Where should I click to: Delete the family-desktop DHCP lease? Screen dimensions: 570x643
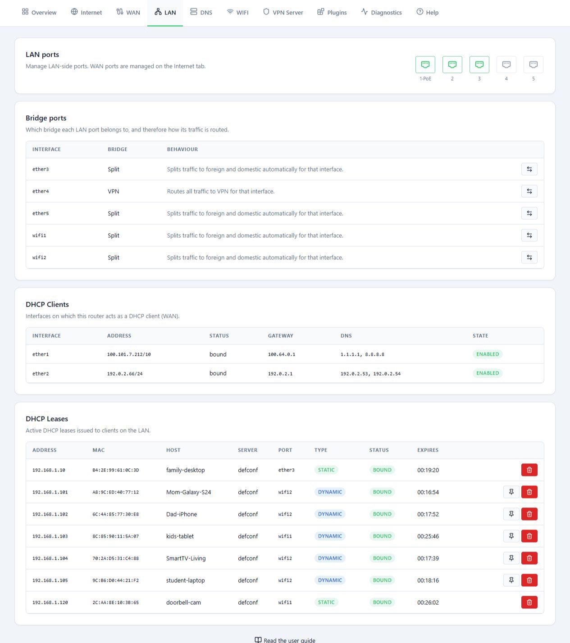click(529, 470)
